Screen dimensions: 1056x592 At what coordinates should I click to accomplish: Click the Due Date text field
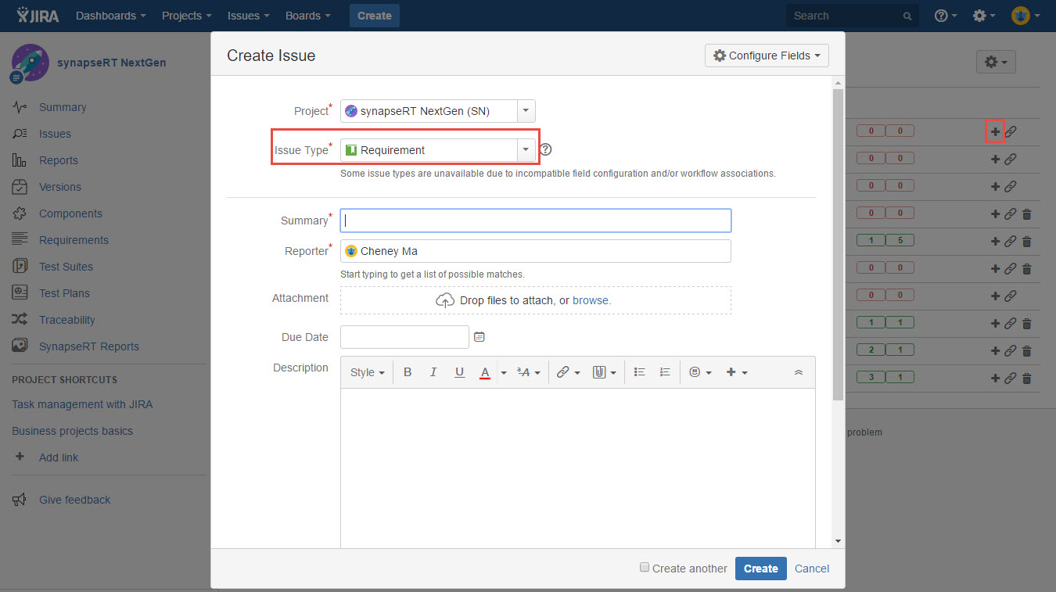(x=404, y=337)
